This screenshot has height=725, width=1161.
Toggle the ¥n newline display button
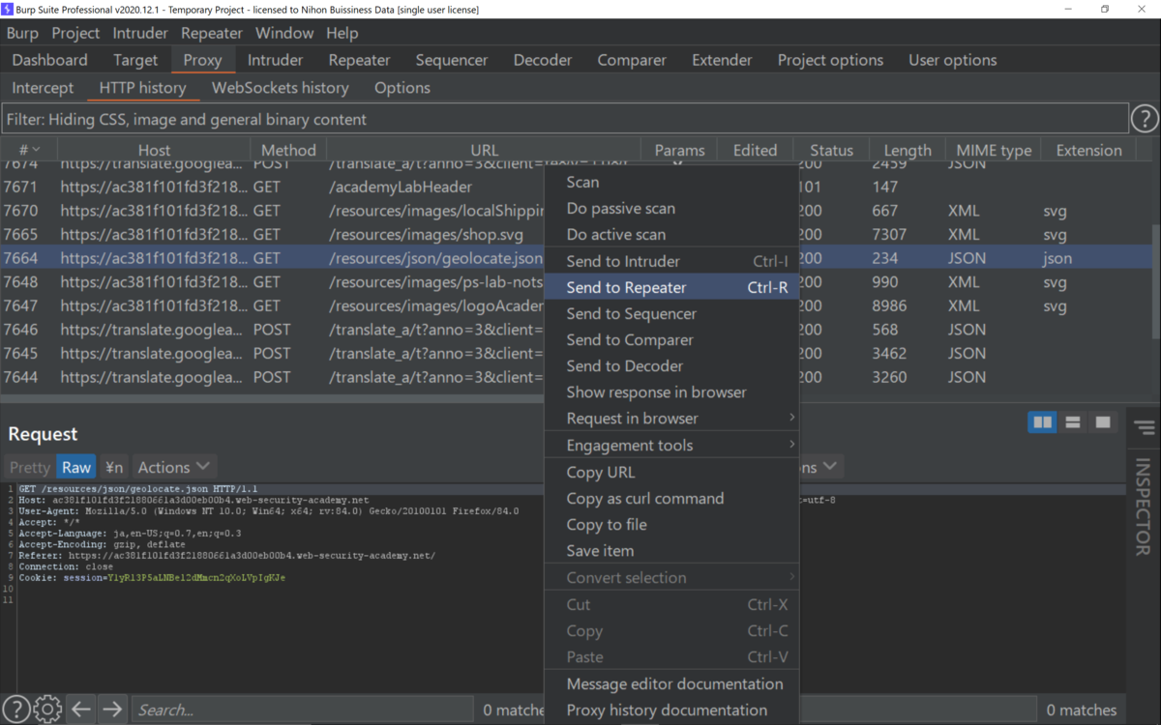coord(114,467)
